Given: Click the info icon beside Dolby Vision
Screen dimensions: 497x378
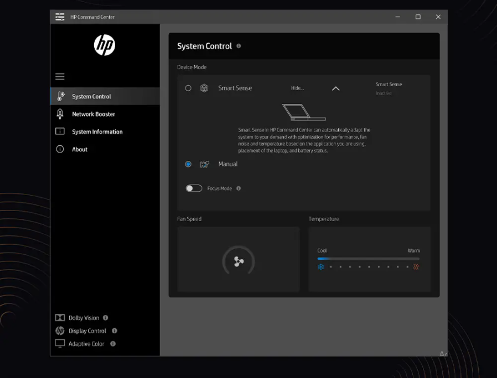Looking at the screenshot, I should 105,318.
